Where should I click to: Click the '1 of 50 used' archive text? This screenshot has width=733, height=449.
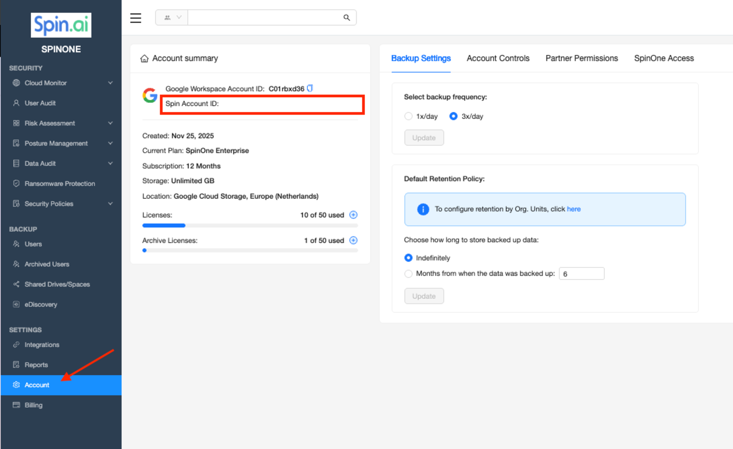pos(324,241)
